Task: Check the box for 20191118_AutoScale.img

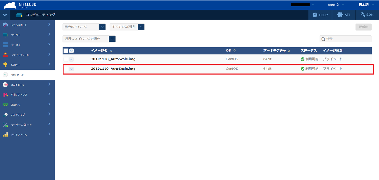Action: click(66, 59)
